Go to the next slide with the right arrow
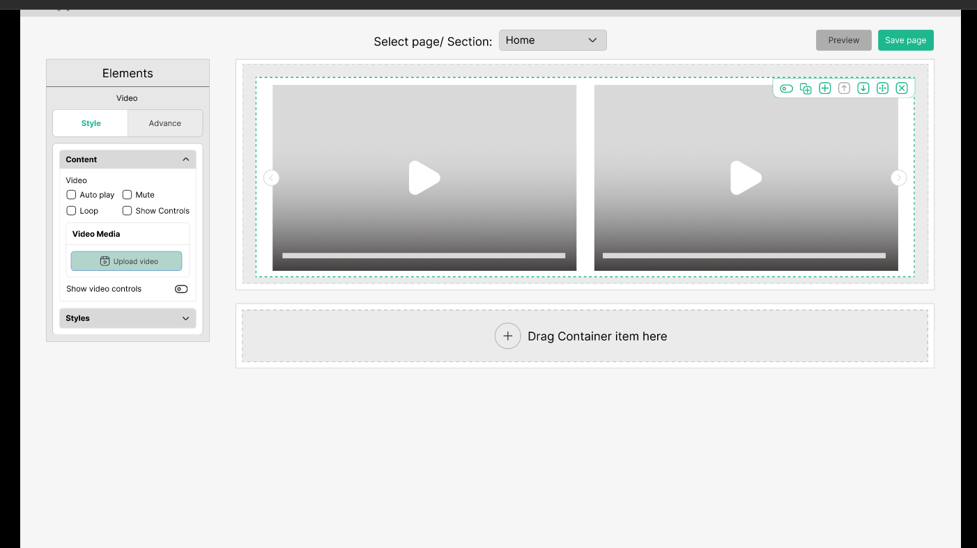 pos(899,178)
